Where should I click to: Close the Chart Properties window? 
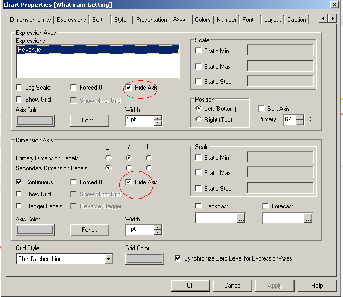coord(335,4)
